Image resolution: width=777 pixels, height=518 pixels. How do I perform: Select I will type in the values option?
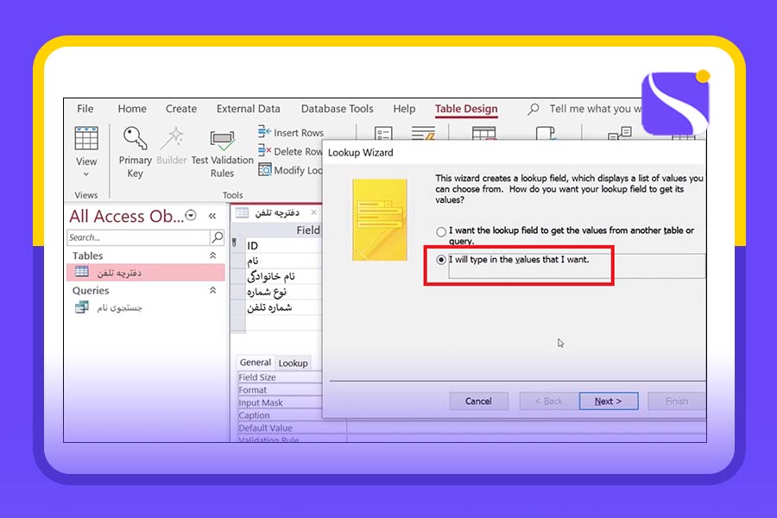[441, 260]
